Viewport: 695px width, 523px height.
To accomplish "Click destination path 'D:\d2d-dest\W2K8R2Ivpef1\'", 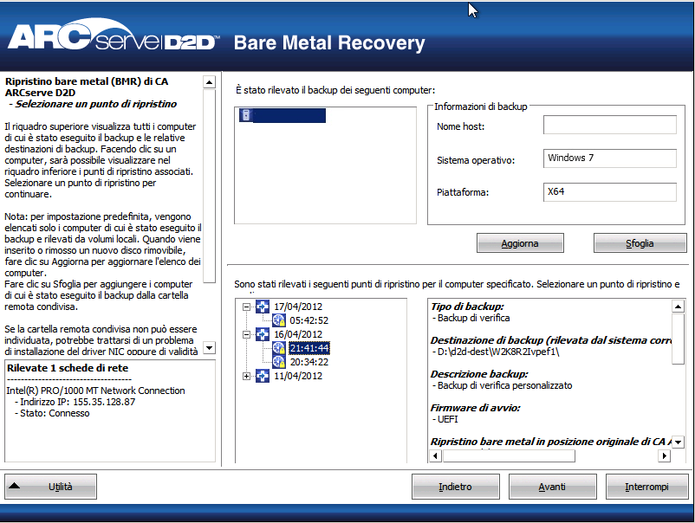I will [498, 352].
